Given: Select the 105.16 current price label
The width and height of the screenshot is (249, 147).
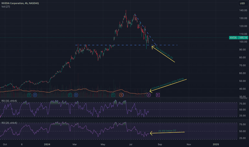Looking at the screenshot, I should coord(243,38).
